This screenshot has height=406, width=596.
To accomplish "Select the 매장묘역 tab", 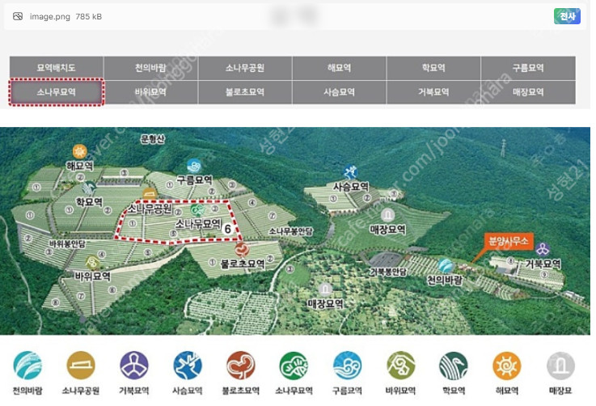I will click(528, 92).
